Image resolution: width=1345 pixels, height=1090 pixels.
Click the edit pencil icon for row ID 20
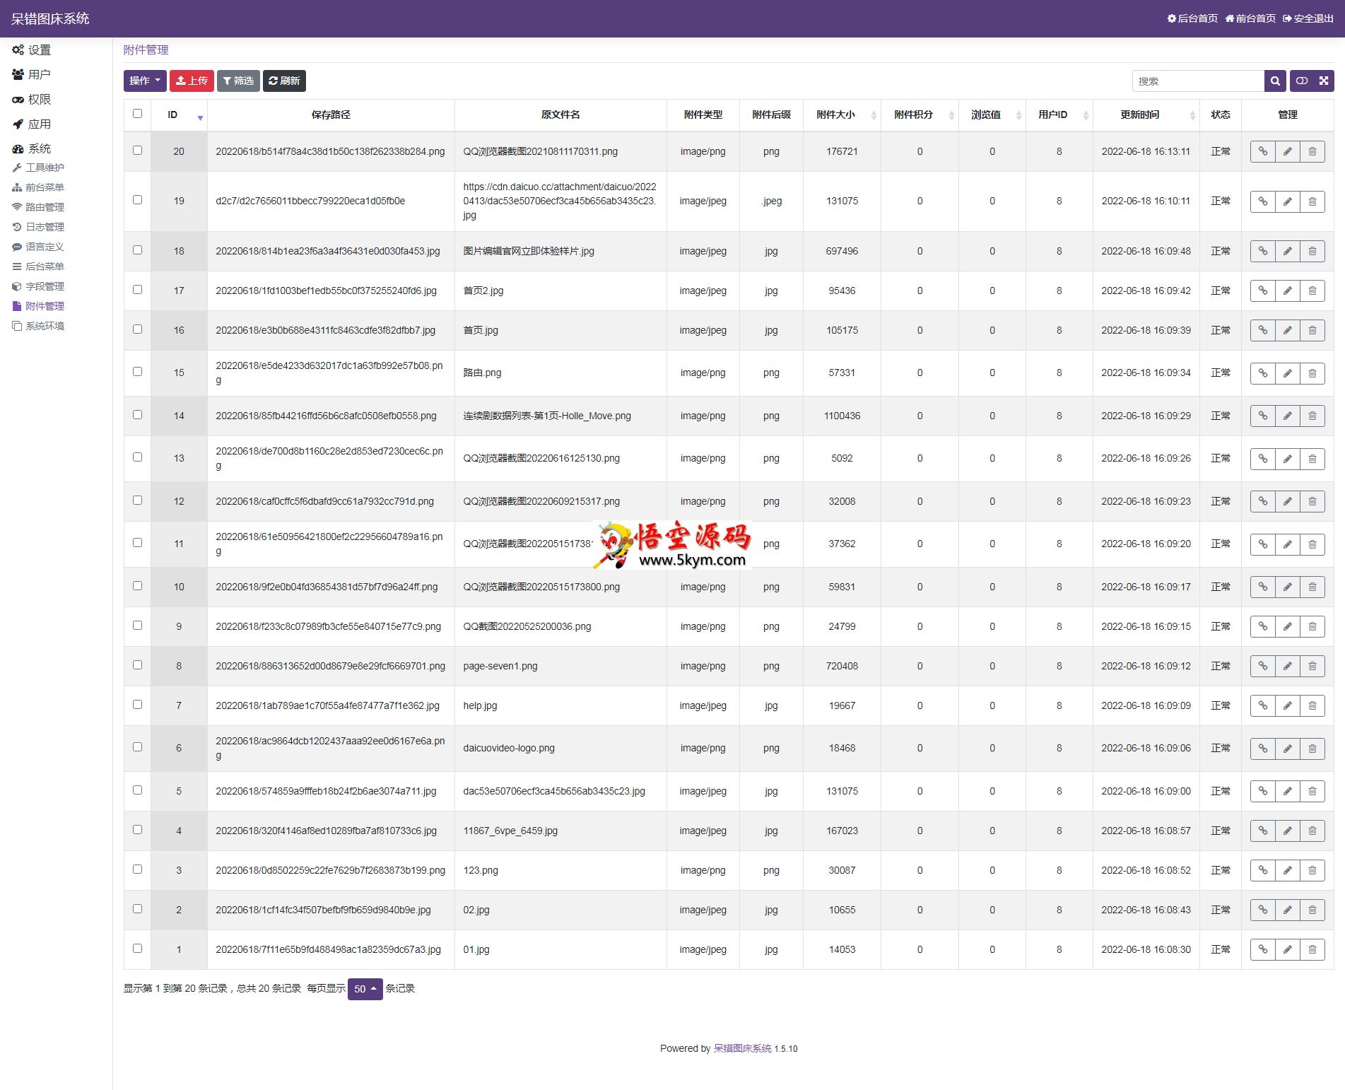click(x=1288, y=151)
